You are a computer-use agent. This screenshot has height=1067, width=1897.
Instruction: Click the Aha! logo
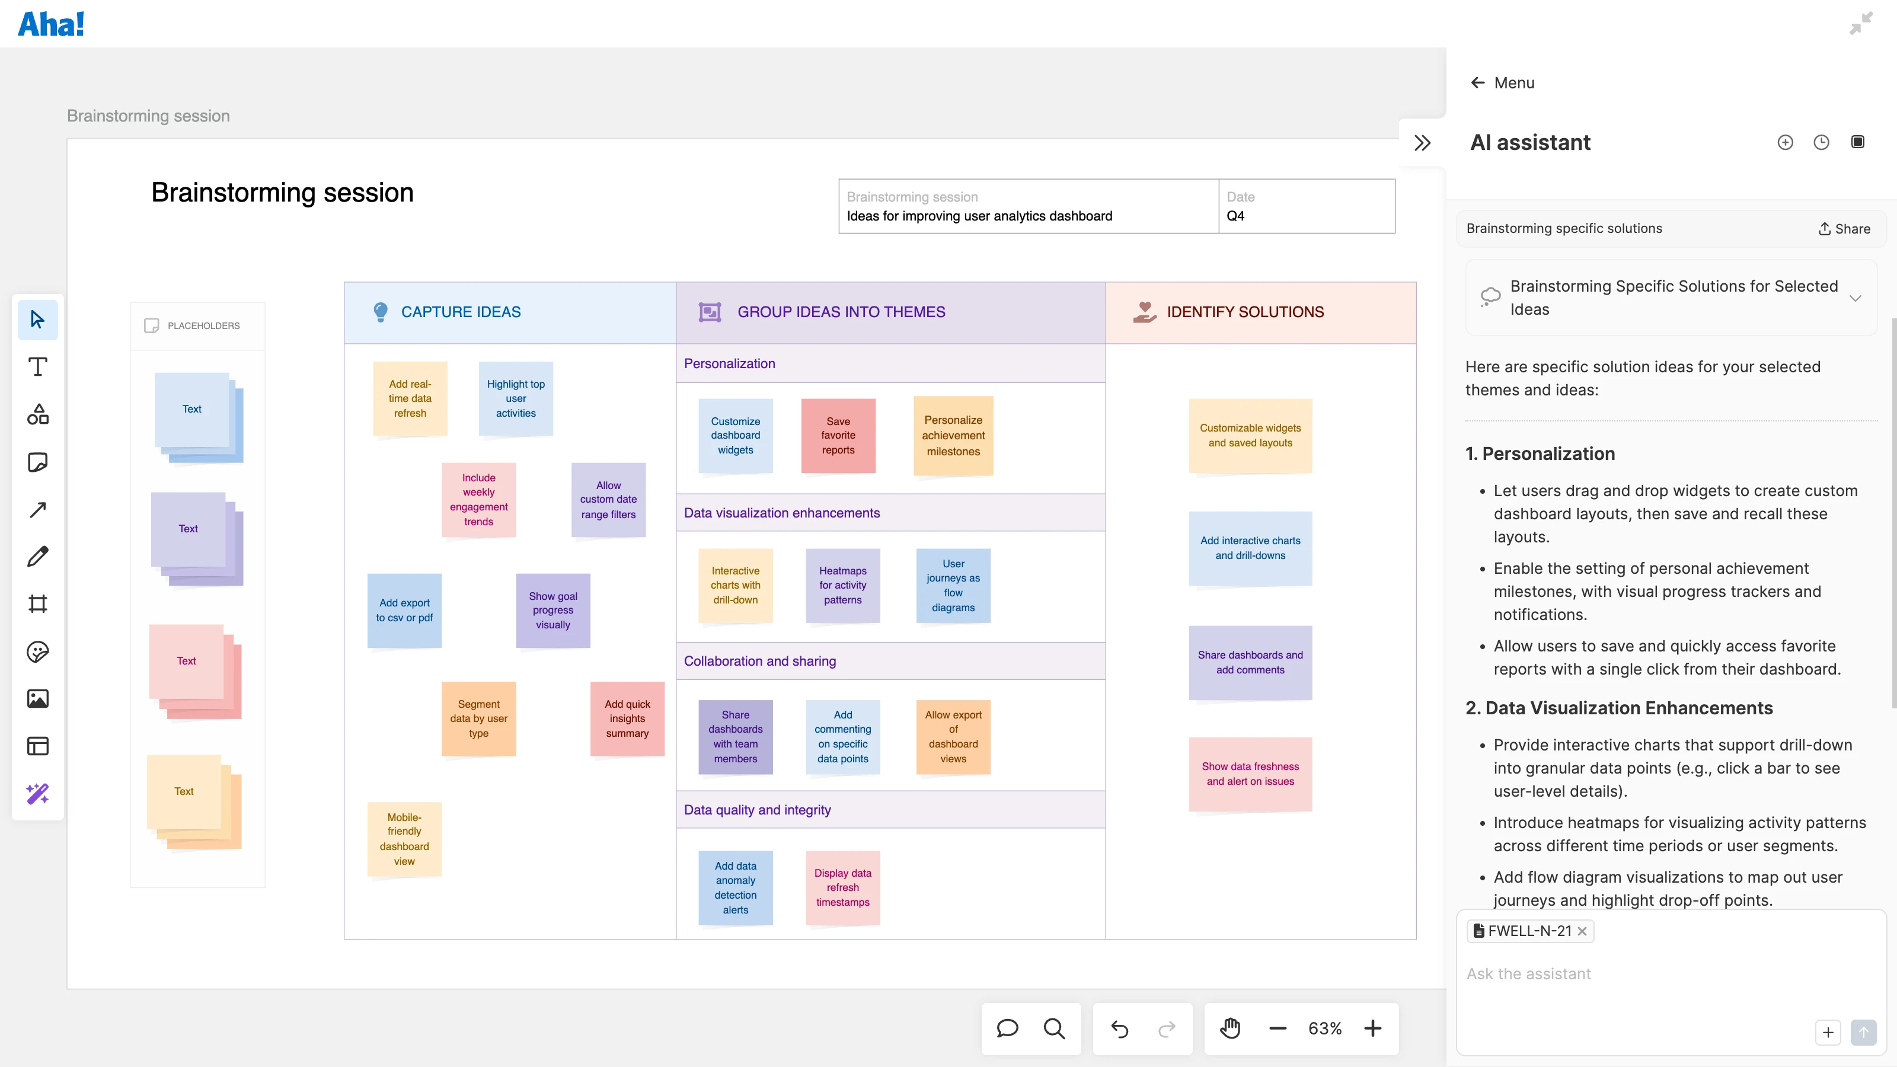(51, 23)
